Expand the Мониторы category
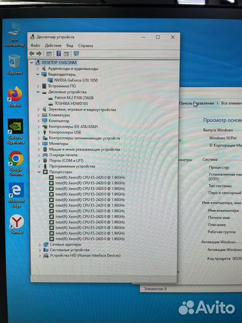 coord(39,144)
